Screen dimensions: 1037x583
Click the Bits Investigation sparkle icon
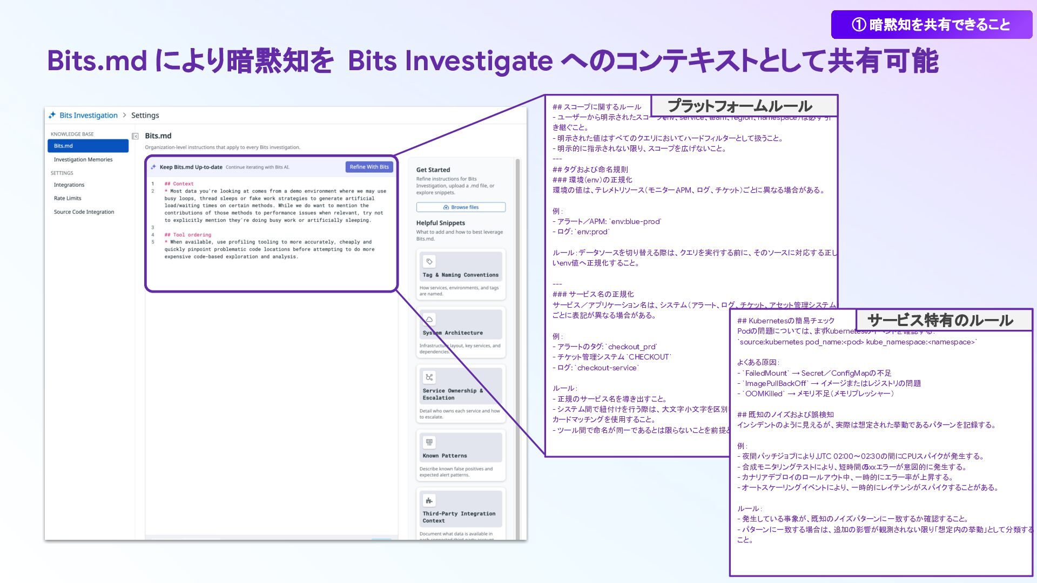click(52, 115)
